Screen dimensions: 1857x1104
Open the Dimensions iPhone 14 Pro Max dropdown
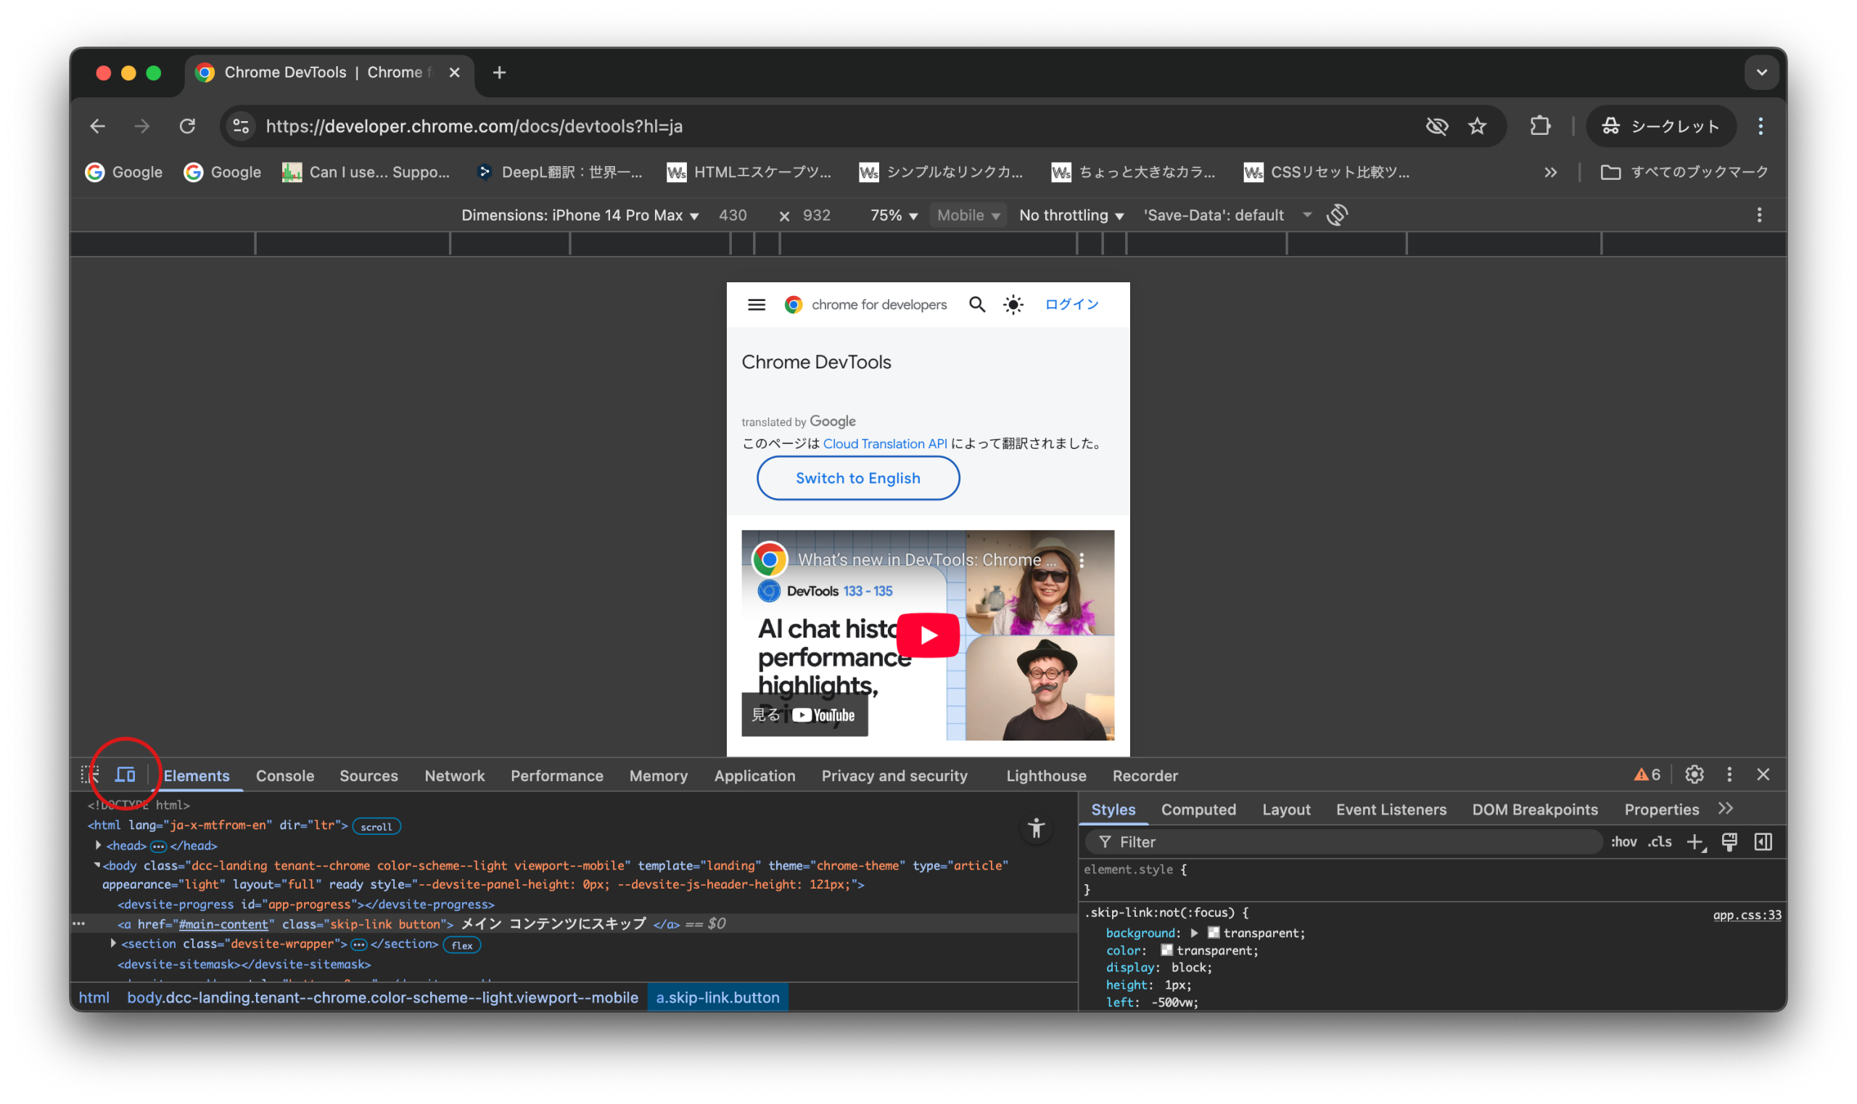[580, 215]
